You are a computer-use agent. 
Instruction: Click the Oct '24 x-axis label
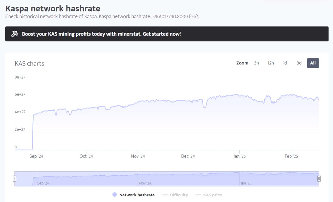click(86, 156)
